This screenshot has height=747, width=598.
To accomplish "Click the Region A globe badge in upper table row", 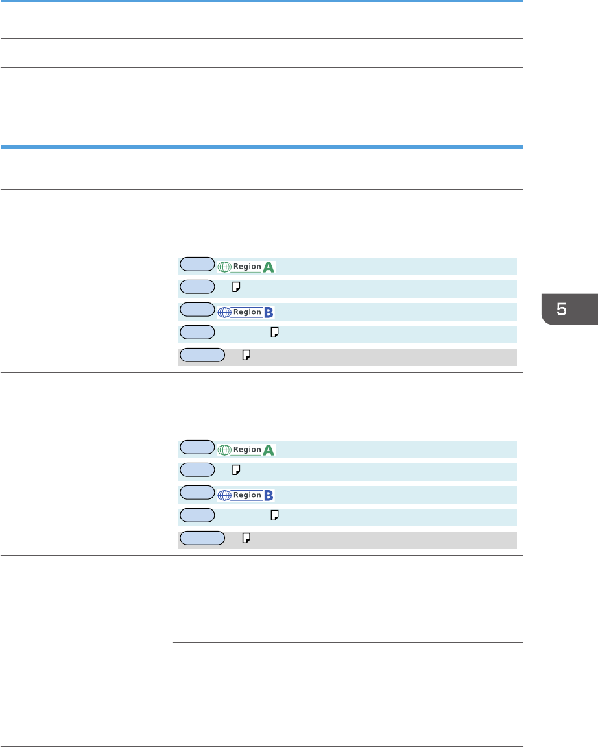I will [246, 267].
